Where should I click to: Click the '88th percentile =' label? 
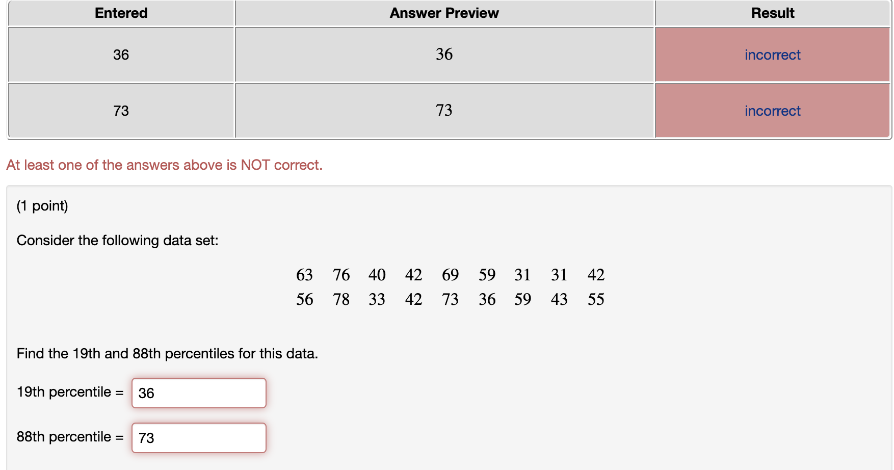coord(69,437)
